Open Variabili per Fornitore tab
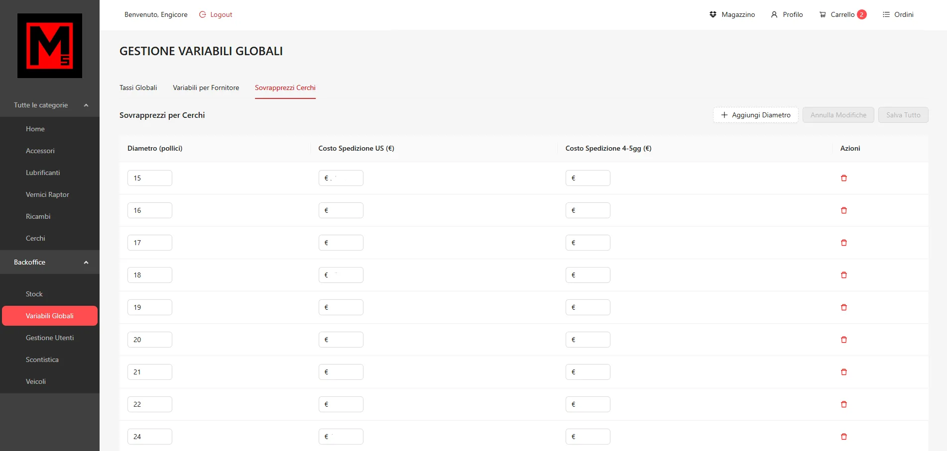The width and height of the screenshot is (947, 451). 206,88
